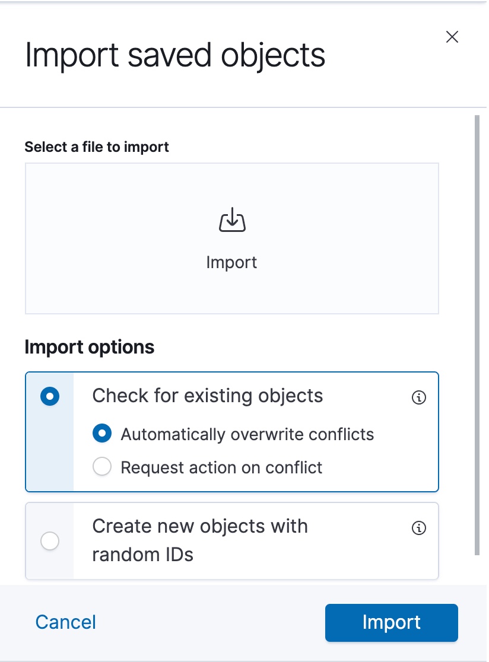Select the Check for existing objects radio circle
Screen dimensions: 489x662
pos(50,396)
